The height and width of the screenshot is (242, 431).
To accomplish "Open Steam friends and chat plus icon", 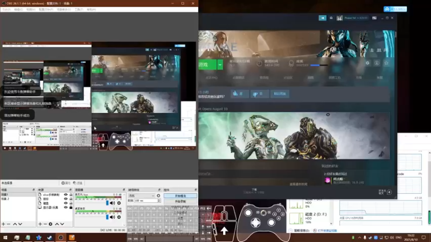I will (389, 192).
